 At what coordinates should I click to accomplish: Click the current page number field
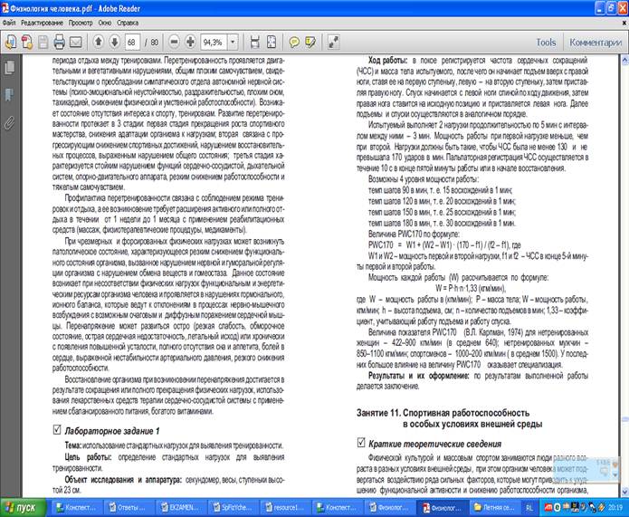[x=132, y=42]
